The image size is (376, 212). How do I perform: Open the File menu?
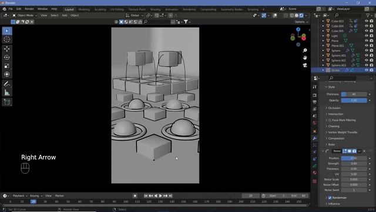tap(11, 9)
